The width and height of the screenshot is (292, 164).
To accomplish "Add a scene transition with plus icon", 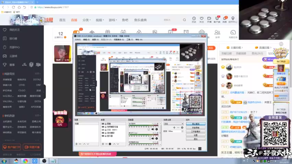I will (174, 128).
